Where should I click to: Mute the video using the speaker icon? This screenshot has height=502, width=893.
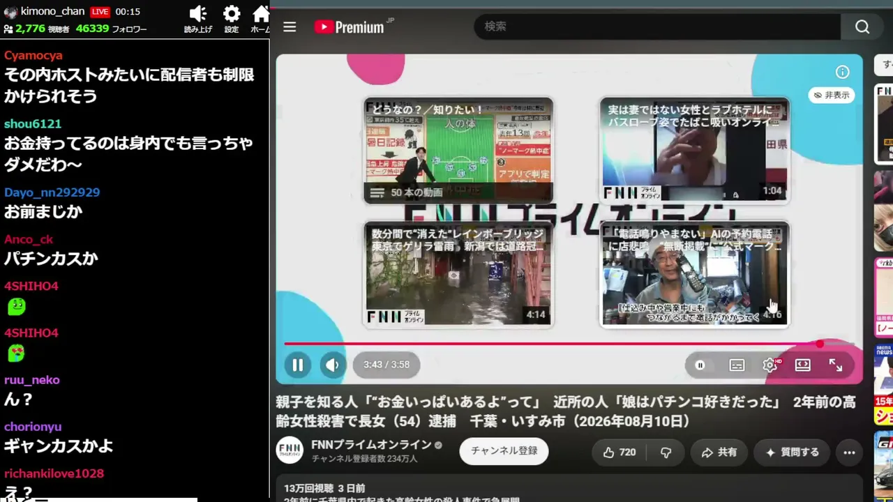coord(332,365)
